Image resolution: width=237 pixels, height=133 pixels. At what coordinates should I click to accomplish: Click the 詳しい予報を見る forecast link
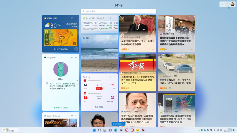pyautogui.click(x=61, y=49)
